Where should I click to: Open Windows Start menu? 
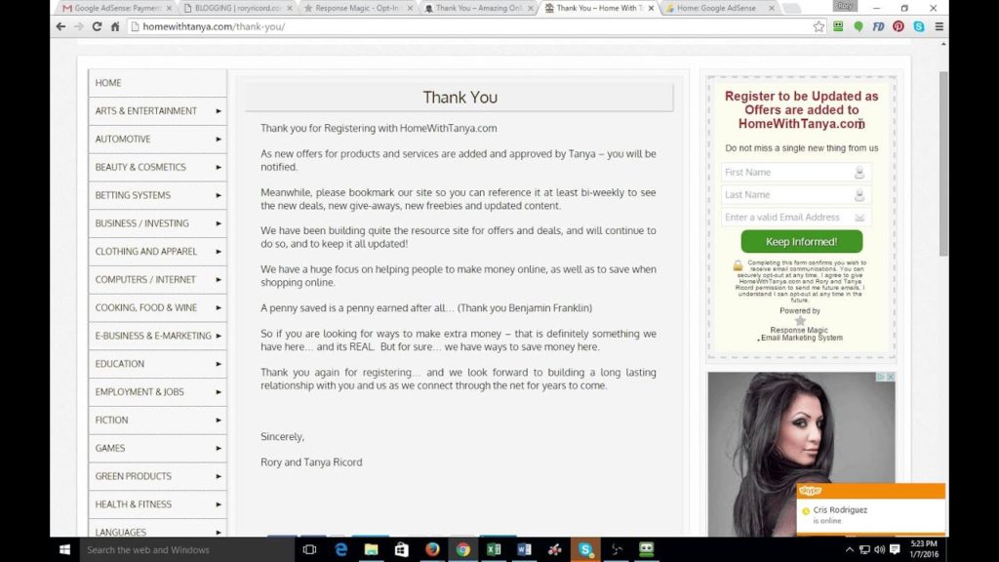point(64,549)
